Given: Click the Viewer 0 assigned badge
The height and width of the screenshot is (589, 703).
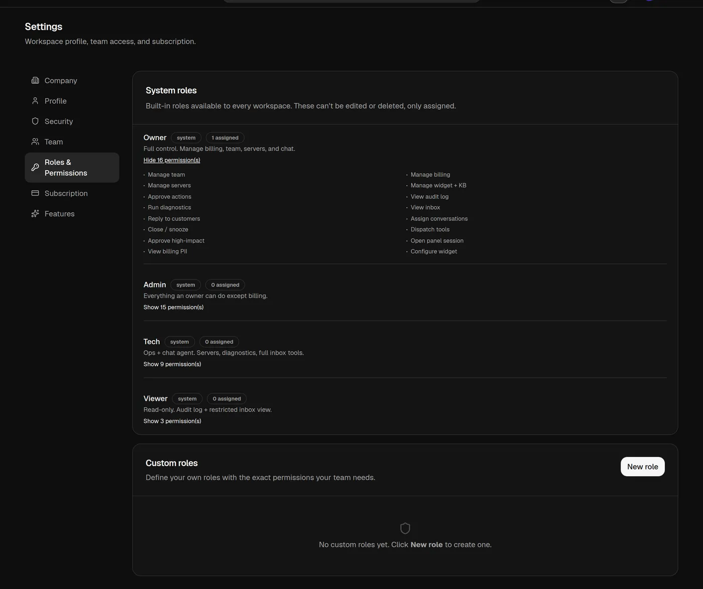Looking at the screenshot, I should pos(226,399).
